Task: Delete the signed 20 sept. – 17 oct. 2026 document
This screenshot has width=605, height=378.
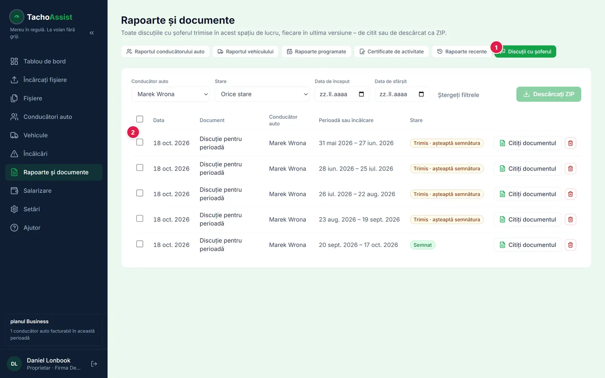Action: tap(571, 245)
